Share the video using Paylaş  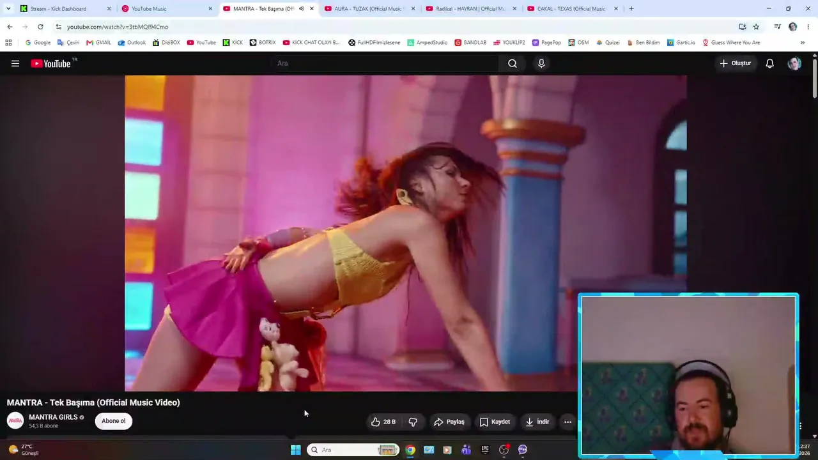pyautogui.click(x=449, y=422)
